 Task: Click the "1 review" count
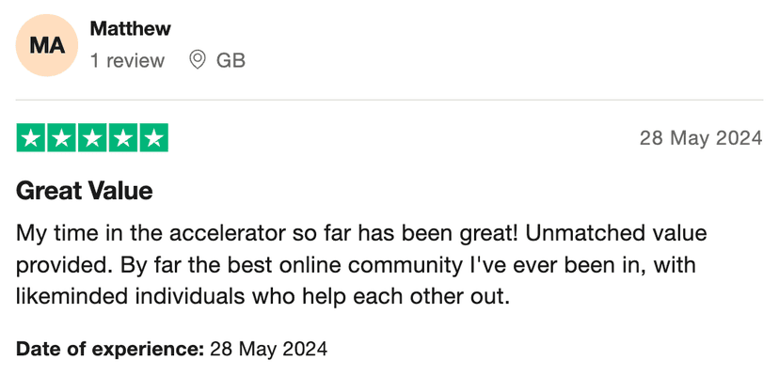coord(127,61)
